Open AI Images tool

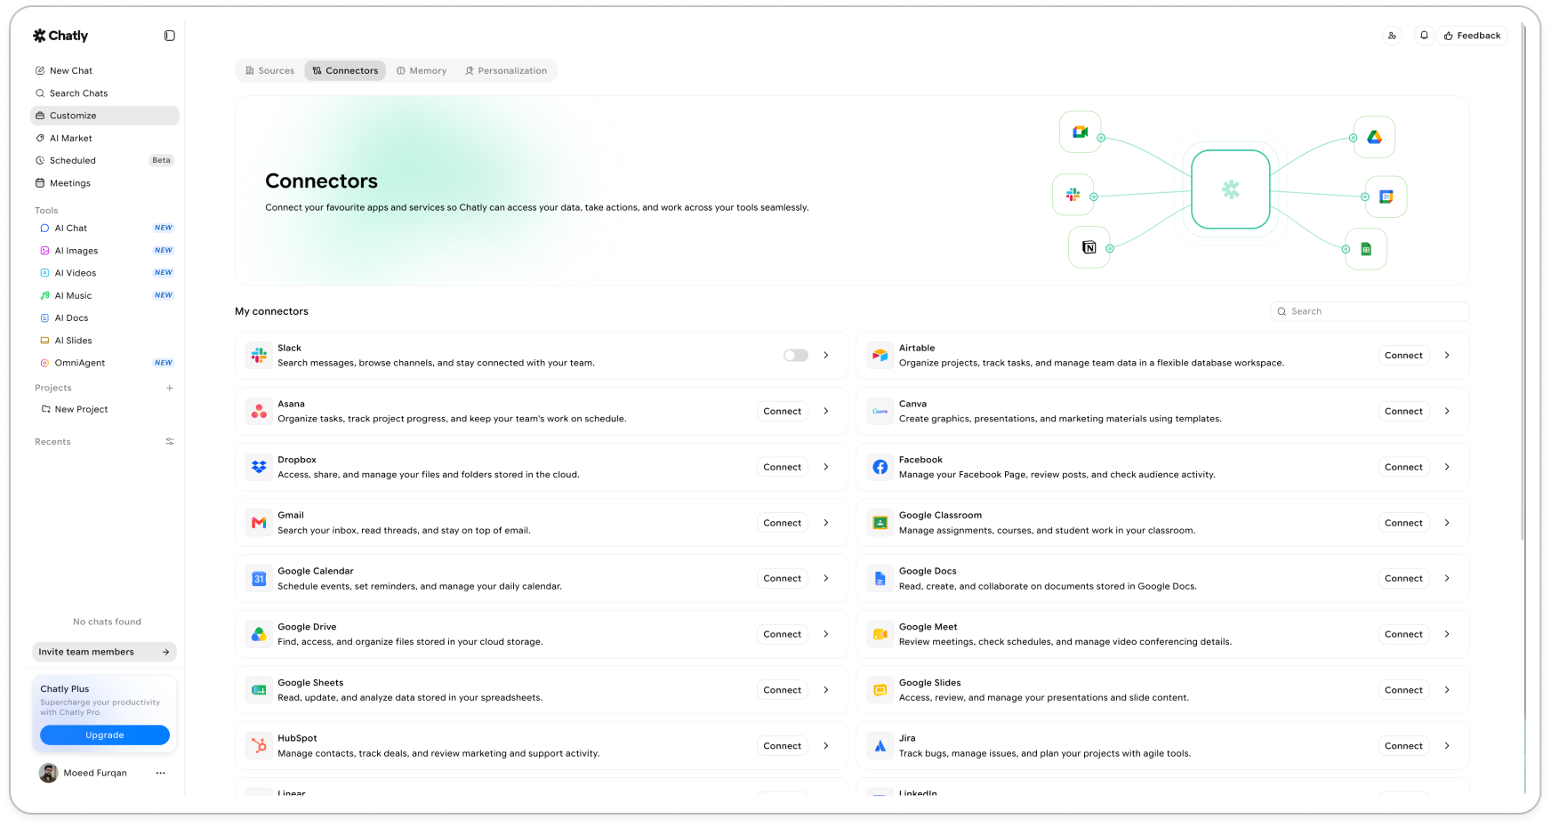[x=104, y=251]
